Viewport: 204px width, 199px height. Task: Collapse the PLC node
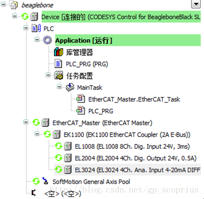pos(26,28)
